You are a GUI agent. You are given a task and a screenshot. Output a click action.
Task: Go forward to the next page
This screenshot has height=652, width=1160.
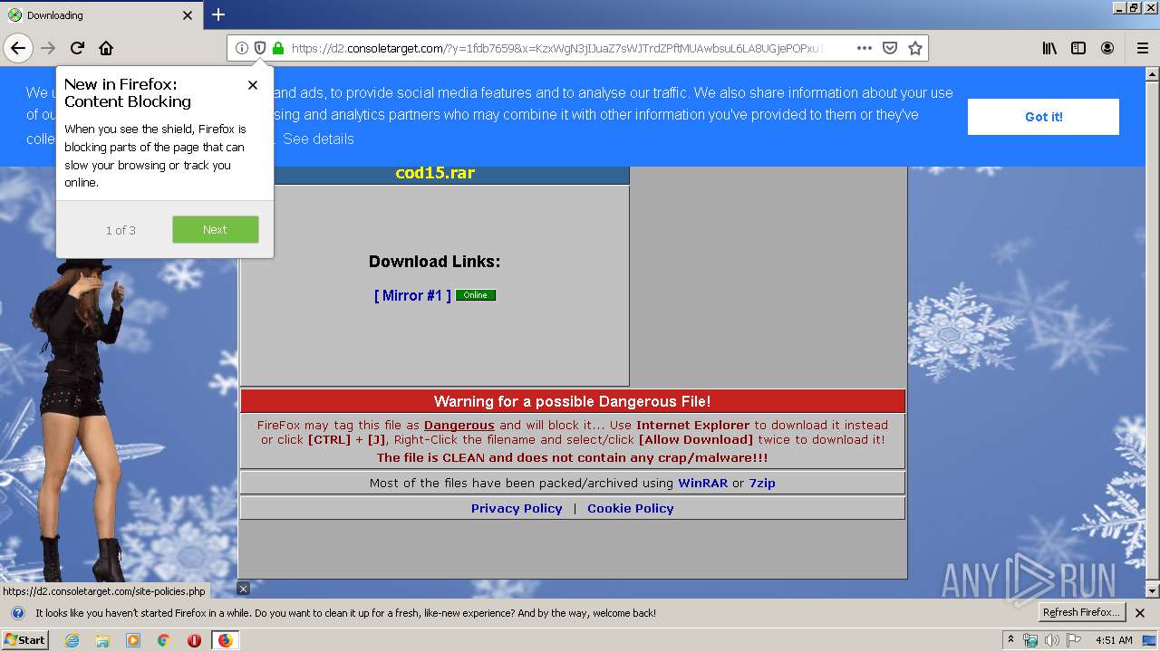point(48,48)
